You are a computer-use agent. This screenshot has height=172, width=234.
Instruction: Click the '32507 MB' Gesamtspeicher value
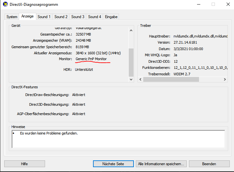coord(83,34)
